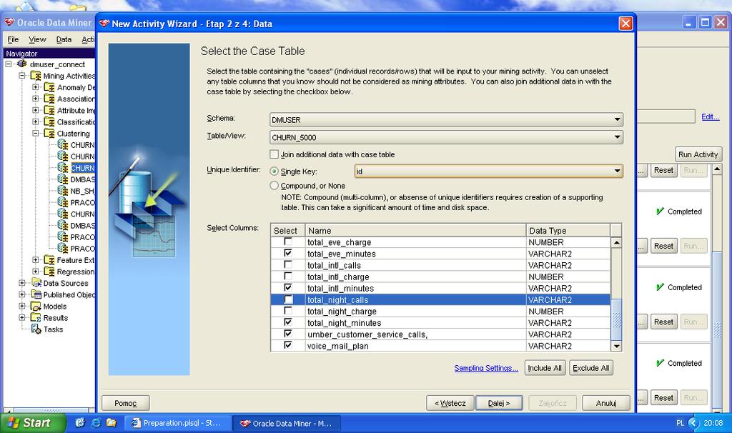Click Run Activity in background window

tap(698, 154)
